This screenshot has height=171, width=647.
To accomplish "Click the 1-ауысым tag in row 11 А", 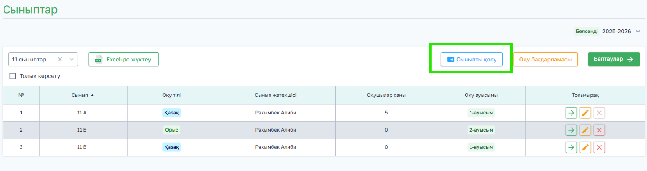I will [481, 113].
